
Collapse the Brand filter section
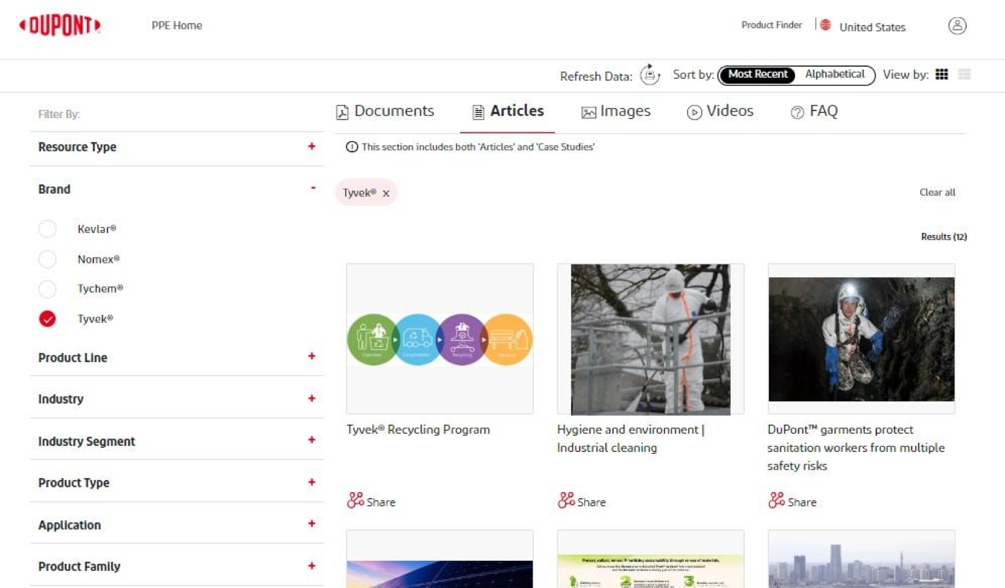(313, 189)
